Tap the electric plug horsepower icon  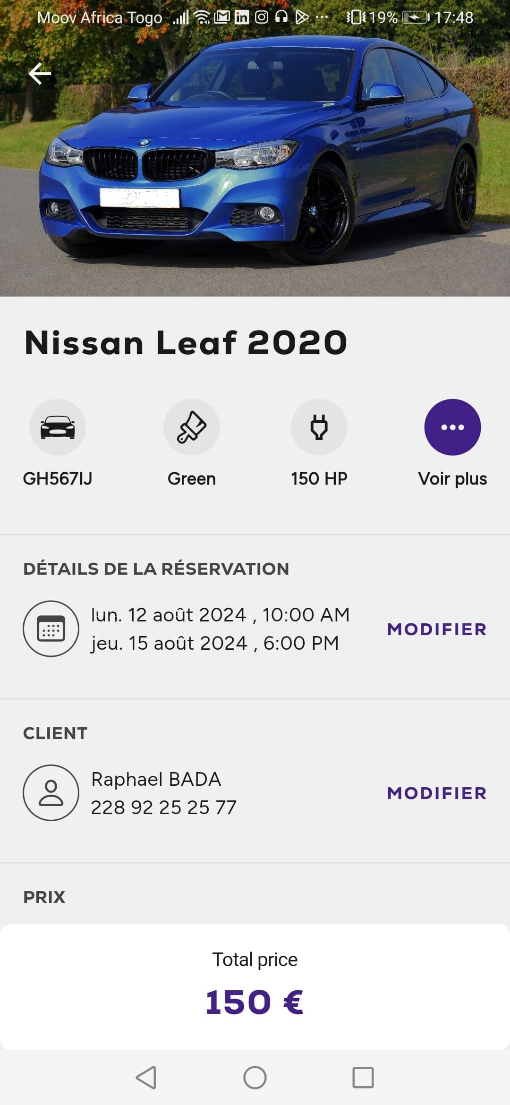point(319,427)
